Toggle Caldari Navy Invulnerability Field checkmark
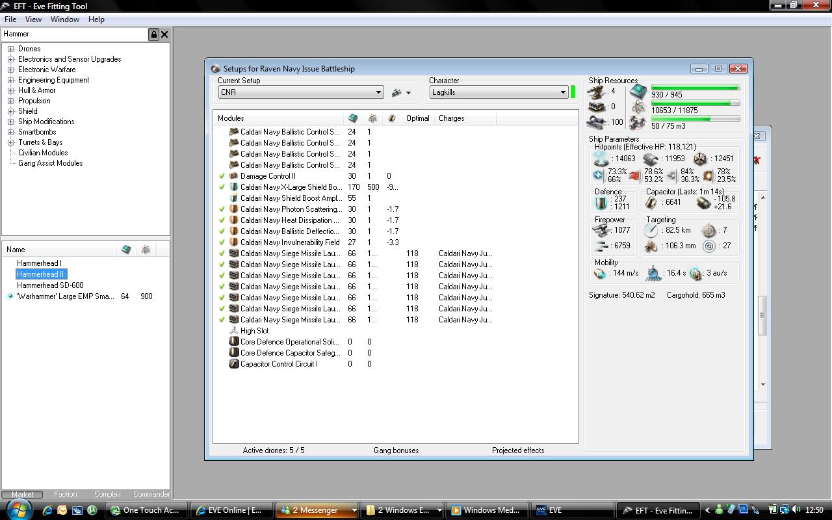The width and height of the screenshot is (832, 520). pos(222,242)
